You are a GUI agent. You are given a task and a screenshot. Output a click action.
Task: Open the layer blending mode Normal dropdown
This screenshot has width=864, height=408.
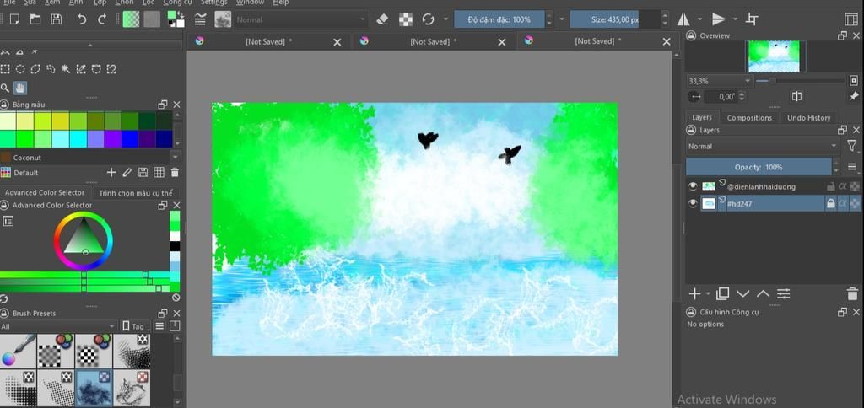coord(763,147)
